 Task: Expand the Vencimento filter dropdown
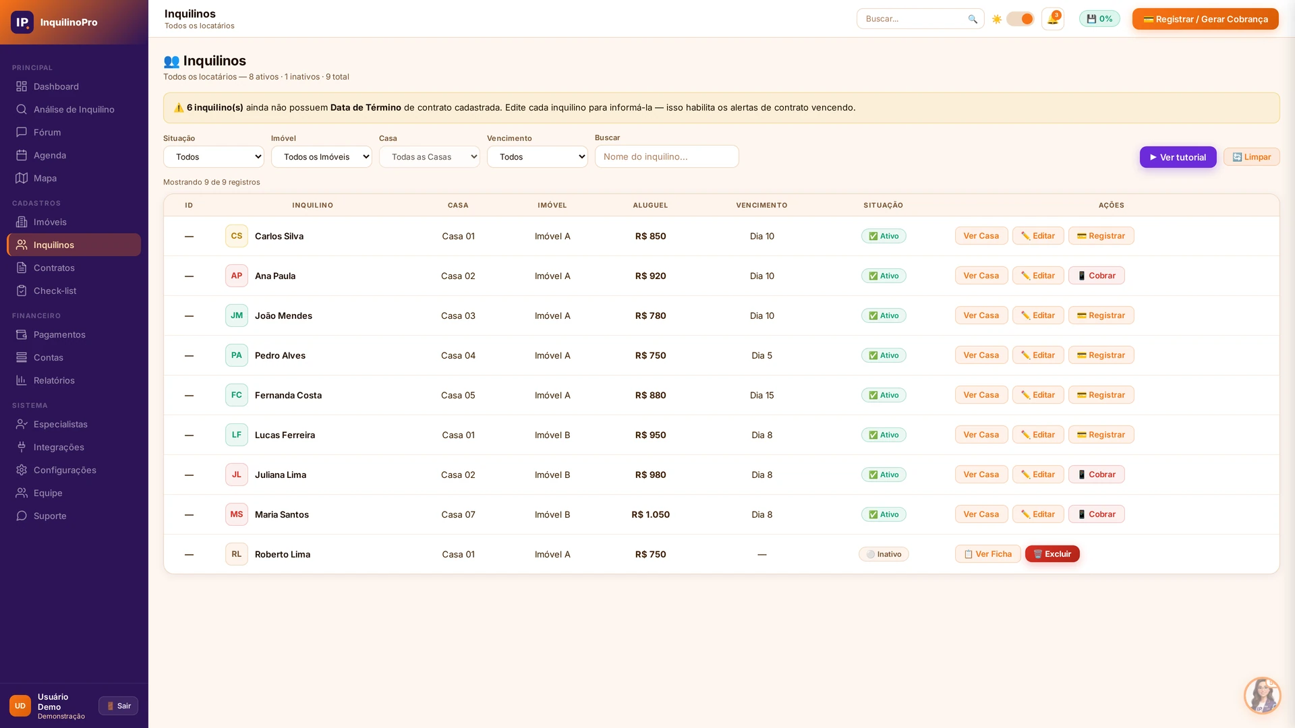tap(538, 157)
